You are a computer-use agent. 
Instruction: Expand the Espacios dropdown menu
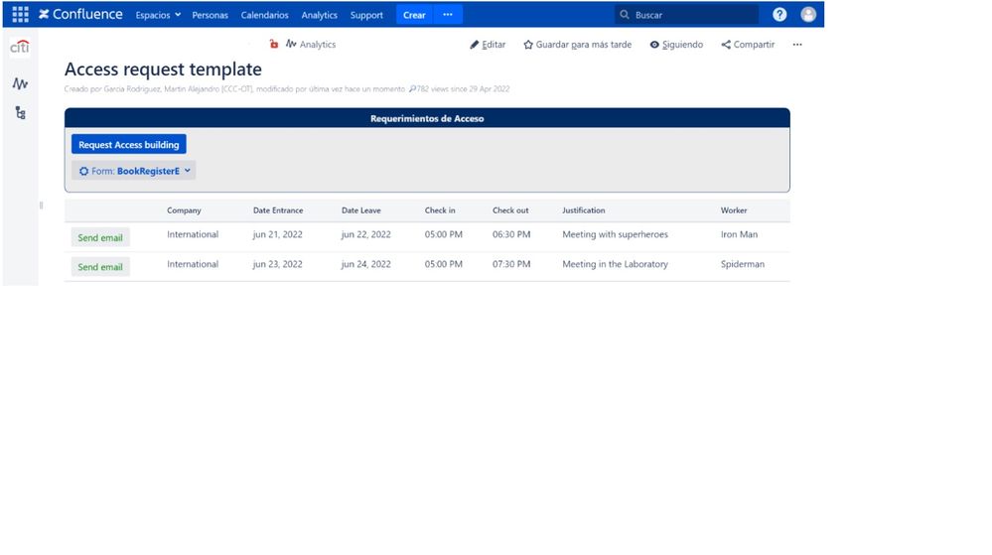pos(158,15)
